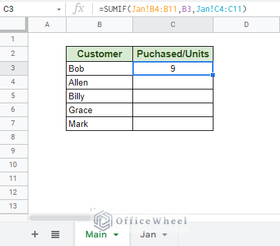Image resolution: width=280 pixels, height=246 pixels.
Task: Select empty units cell next to Mark
Action: tap(173, 124)
